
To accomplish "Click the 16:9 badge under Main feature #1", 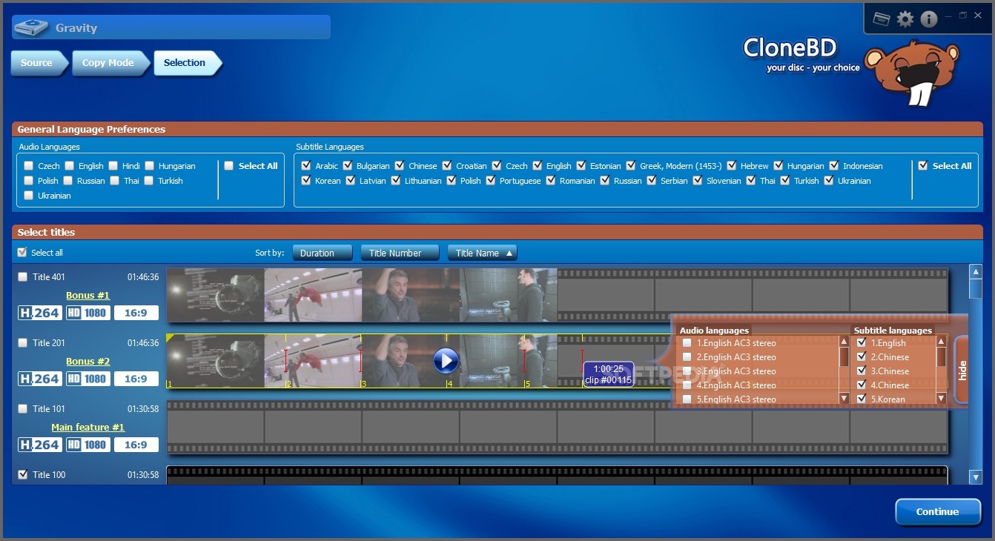I will (x=136, y=445).
